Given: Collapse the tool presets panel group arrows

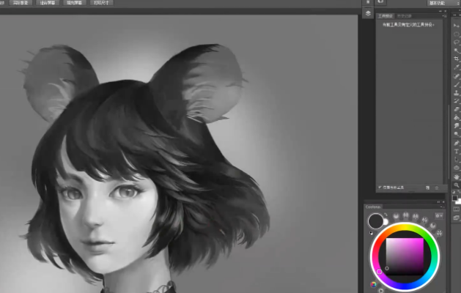Looking at the screenshot, I should coord(440,11).
